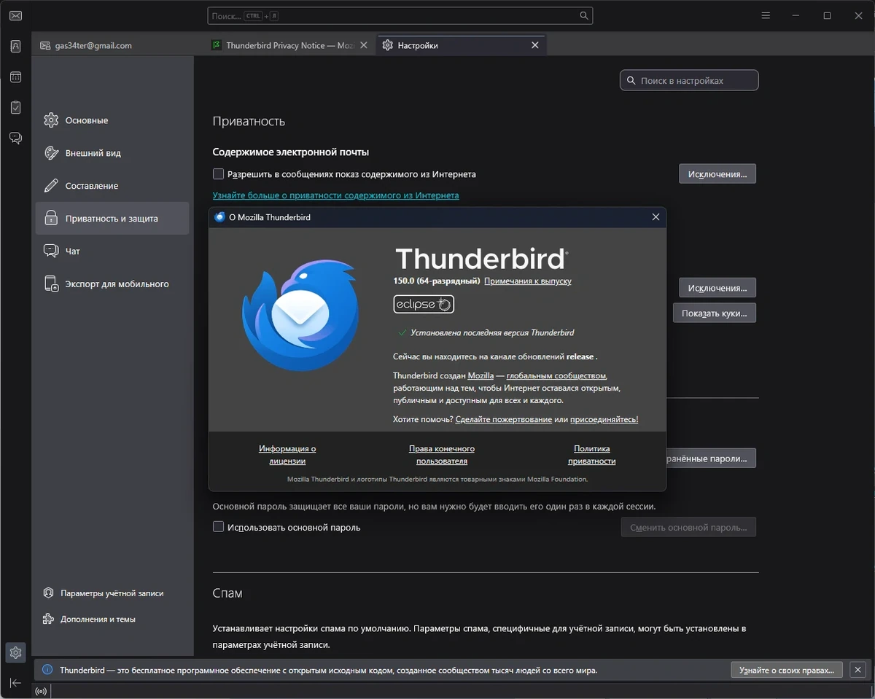The height and width of the screenshot is (699, 875).
Task: Click the Спам section heading
Action: (x=227, y=593)
